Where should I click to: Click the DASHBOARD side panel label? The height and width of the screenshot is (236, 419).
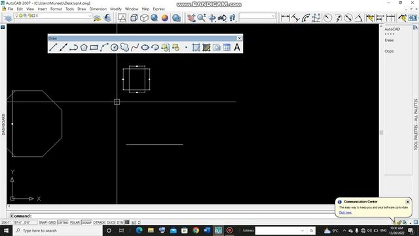(x=3, y=124)
